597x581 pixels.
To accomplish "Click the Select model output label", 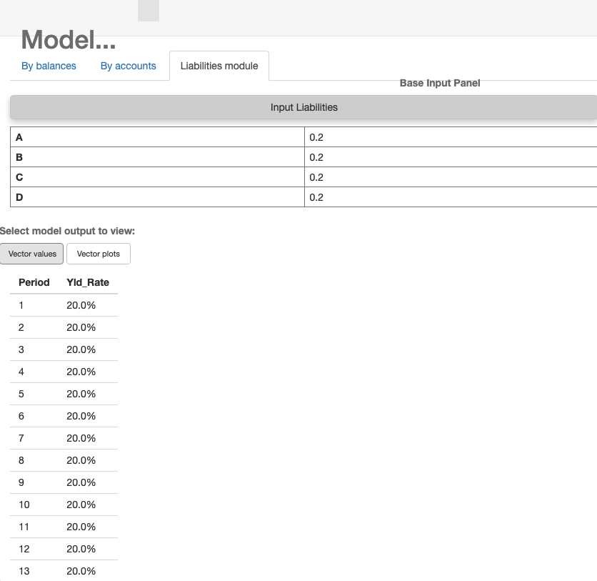I will (x=68, y=231).
